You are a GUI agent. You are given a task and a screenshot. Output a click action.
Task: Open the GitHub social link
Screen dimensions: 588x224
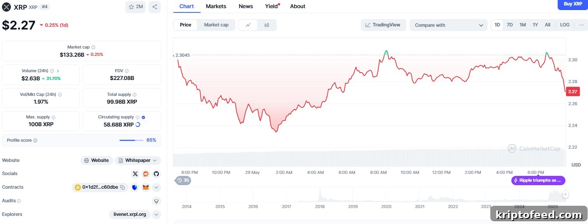pyautogui.click(x=156, y=174)
